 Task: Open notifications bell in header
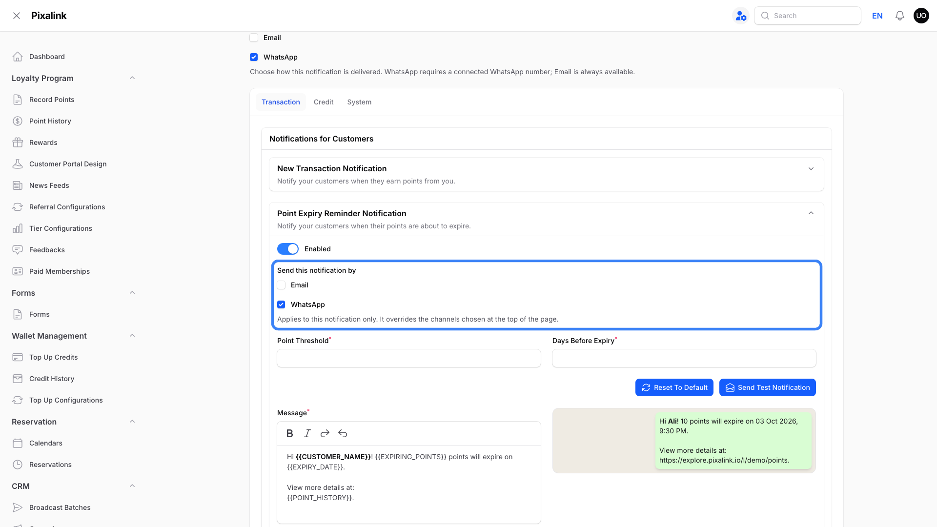(900, 16)
